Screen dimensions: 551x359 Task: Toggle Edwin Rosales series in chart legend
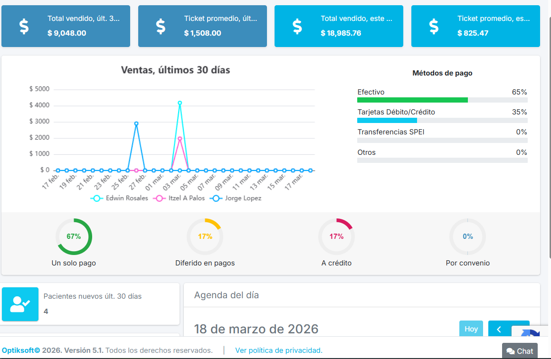(120, 198)
